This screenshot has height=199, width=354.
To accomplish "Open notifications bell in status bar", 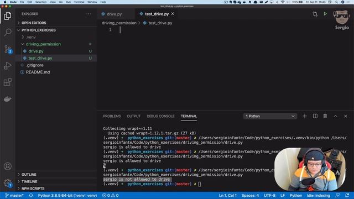I will coord(347,195).
